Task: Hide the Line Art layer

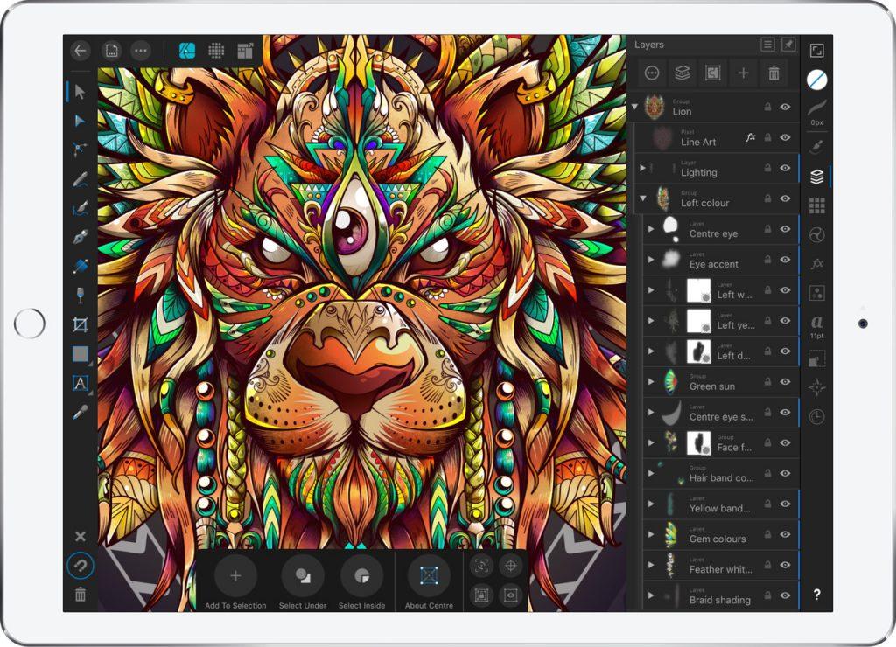Action: [x=785, y=137]
